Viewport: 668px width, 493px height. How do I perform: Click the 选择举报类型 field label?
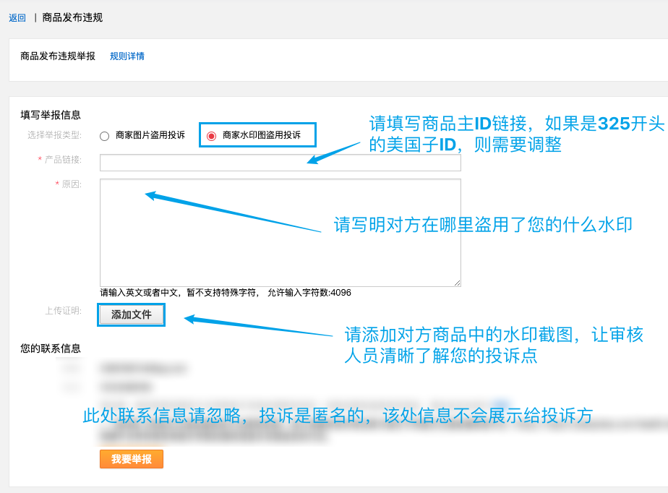55,135
